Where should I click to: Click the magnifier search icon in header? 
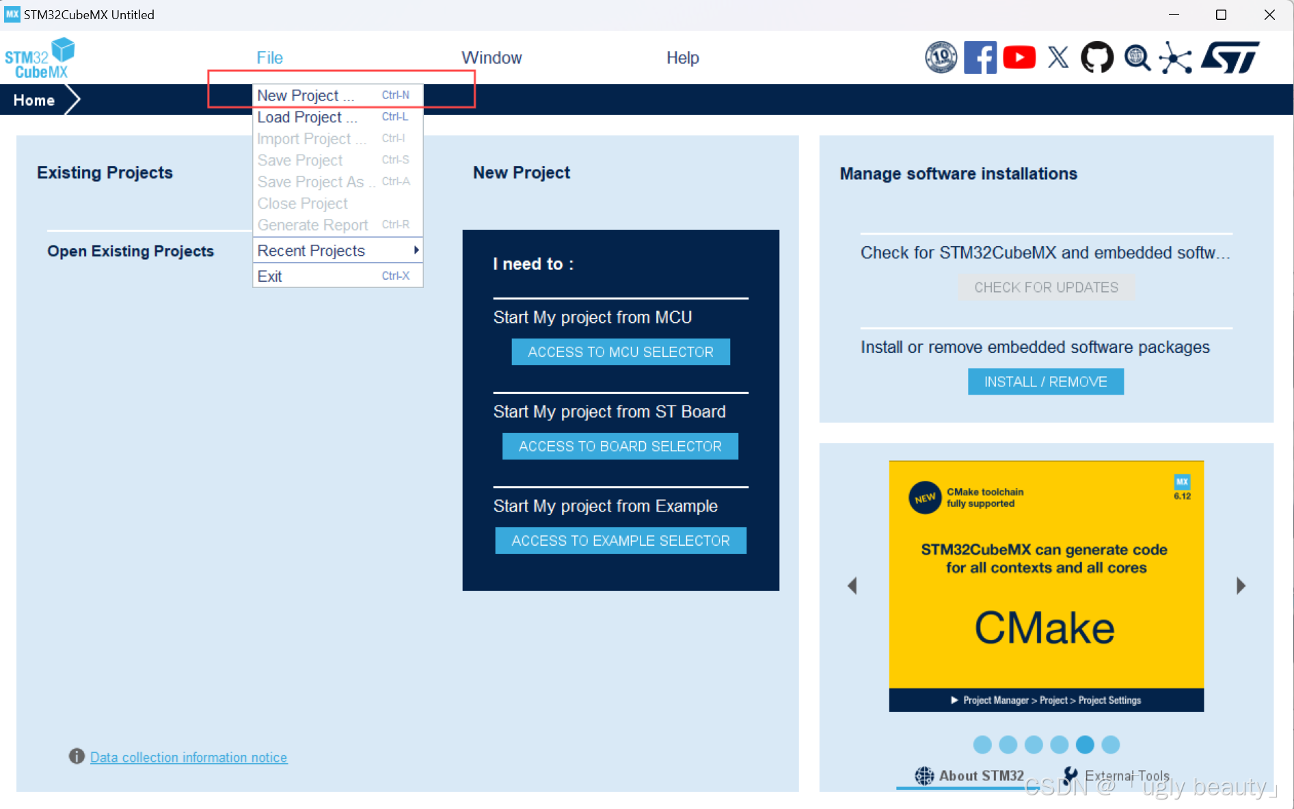tap(1137, 57)
